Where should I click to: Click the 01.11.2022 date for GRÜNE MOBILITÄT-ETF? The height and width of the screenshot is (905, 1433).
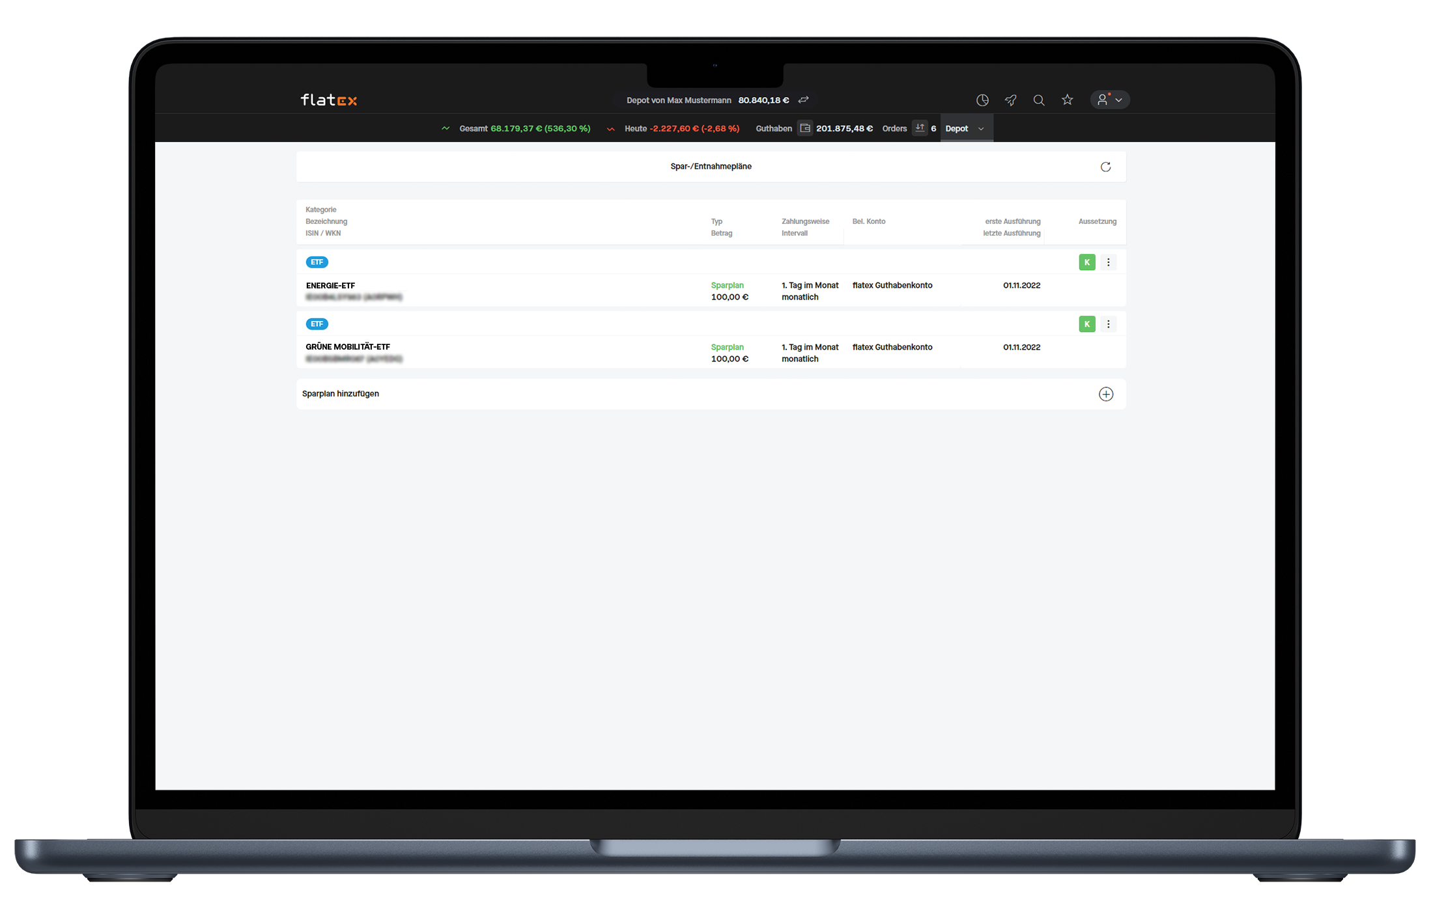tap(1021, 347)
